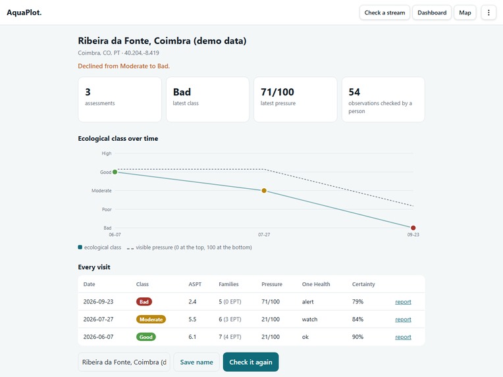This screenshot has width=503, height=377.
Task: Click the amber Moderate data point on chart
Action: (x=264, y=190)
